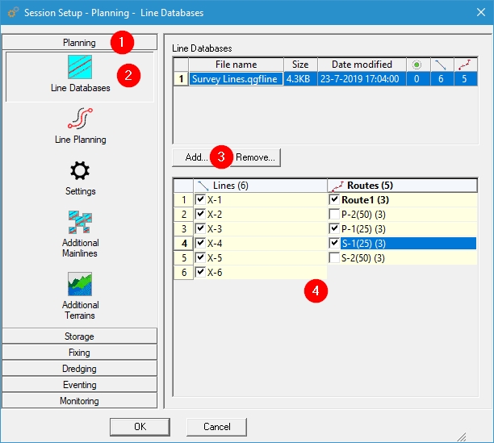Screen dimensions: 494x443
Task: Enable the P-2(50) route checkbox
Action: pyautogui.click(x=334, y=214)
